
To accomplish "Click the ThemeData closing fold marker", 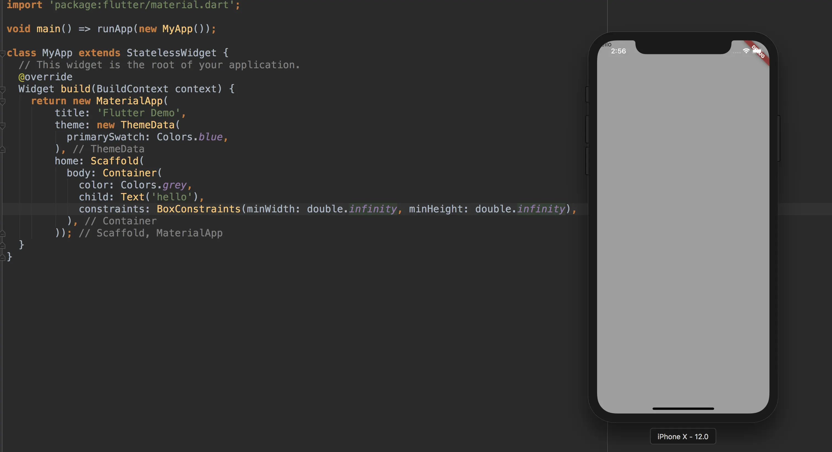I will pyautogui.click(x=2, y=150).
